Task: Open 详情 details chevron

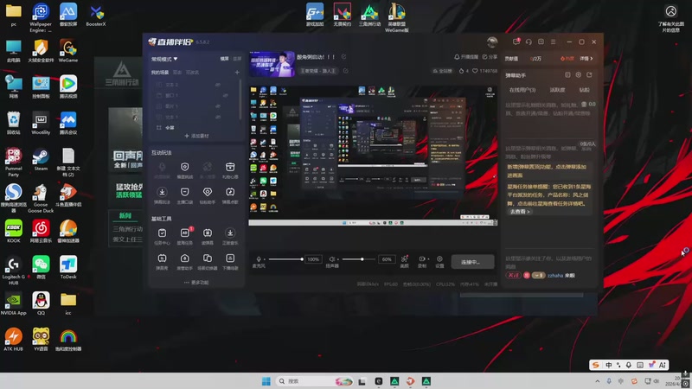Action: pos(586,58)
